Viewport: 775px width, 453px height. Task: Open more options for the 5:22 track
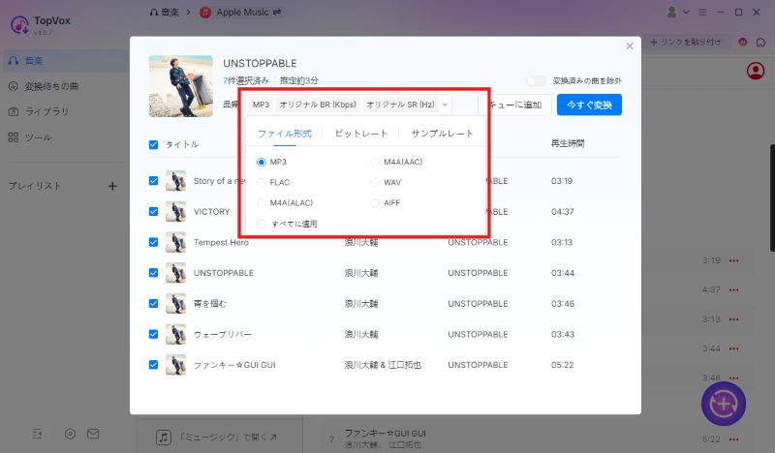pyautogui.click(x=734, y=439)
